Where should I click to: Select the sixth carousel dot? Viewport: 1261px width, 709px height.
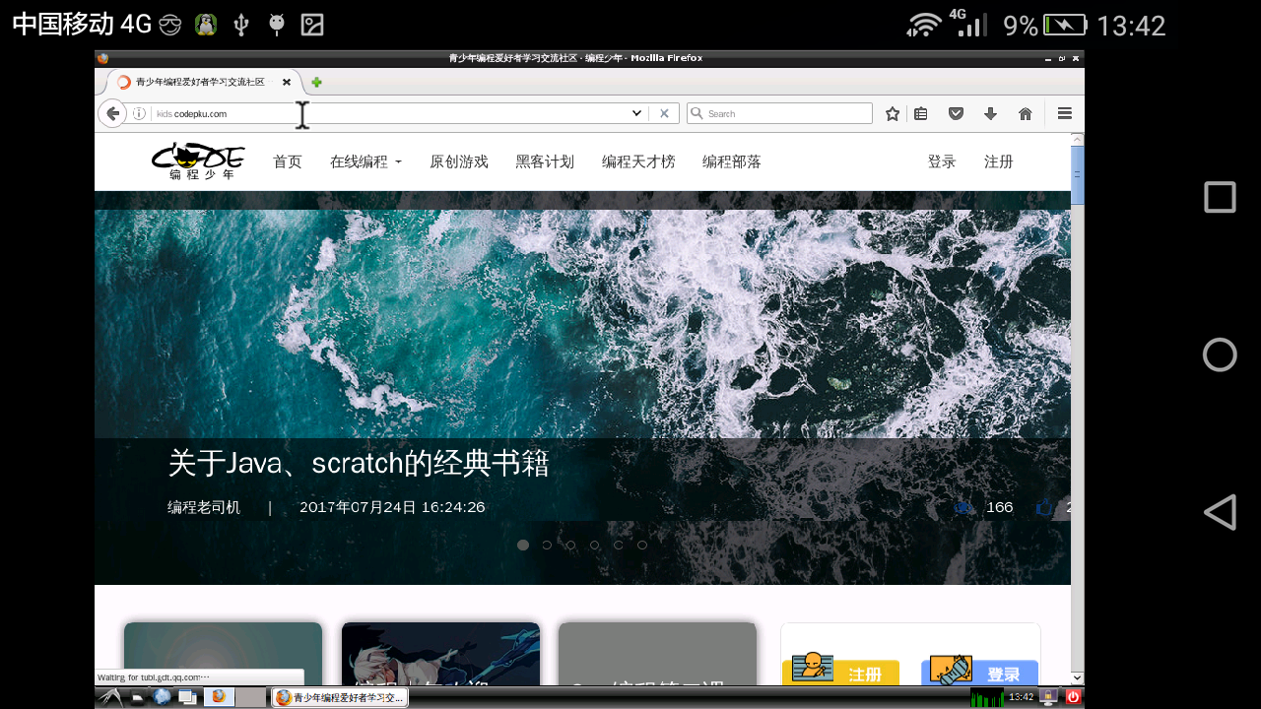click(x=642, y=545)
